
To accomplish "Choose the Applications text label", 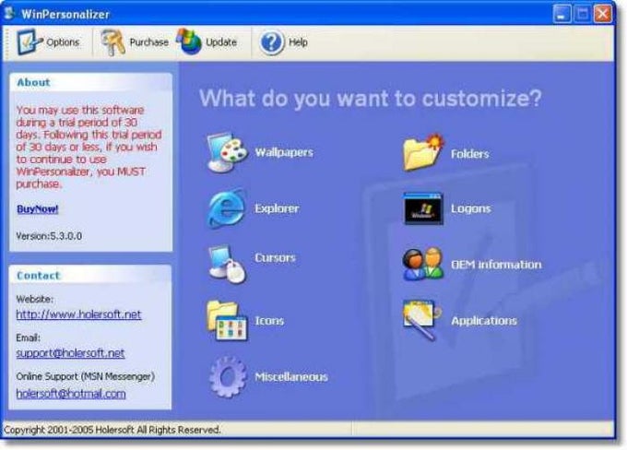I will 484,321.
